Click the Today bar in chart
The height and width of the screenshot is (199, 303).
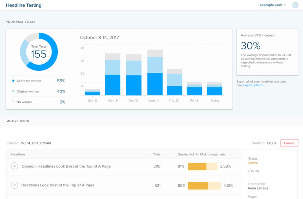pos(215,89)
